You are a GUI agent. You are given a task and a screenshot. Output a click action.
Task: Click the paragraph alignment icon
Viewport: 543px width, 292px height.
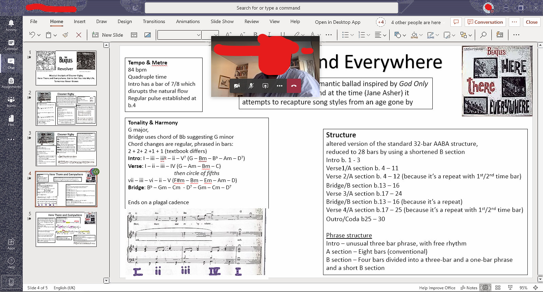point(378,35)
